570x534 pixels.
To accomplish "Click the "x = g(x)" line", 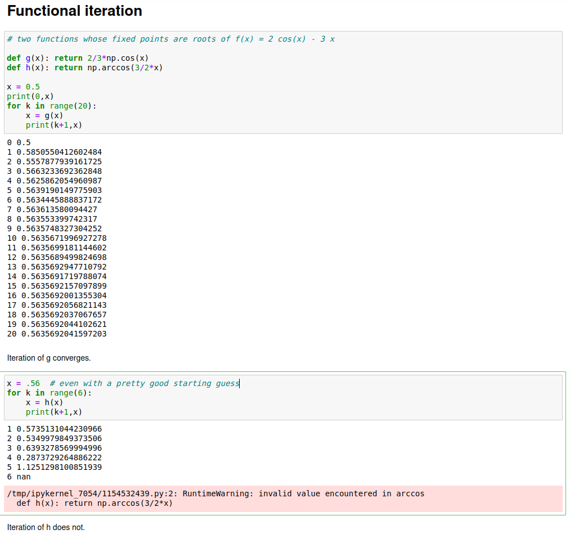I will (44, 115).
